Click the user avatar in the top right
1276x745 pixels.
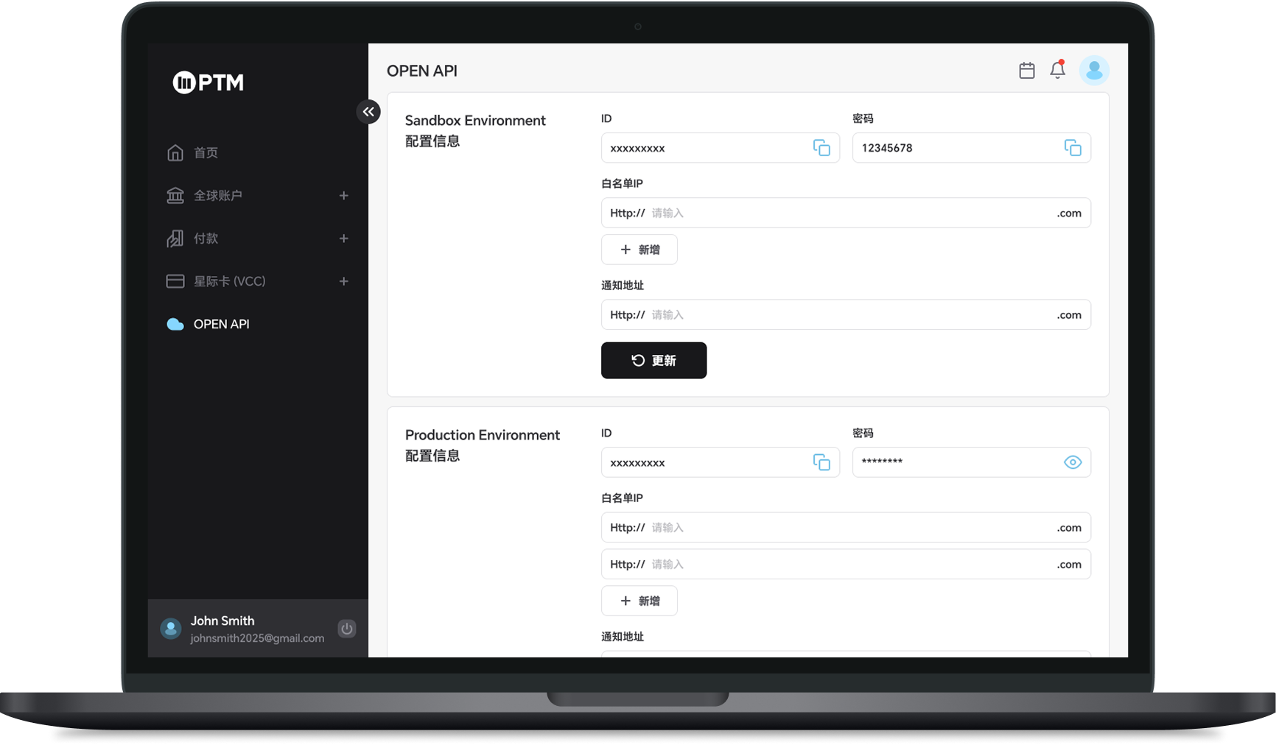(x=1094, y=70)
